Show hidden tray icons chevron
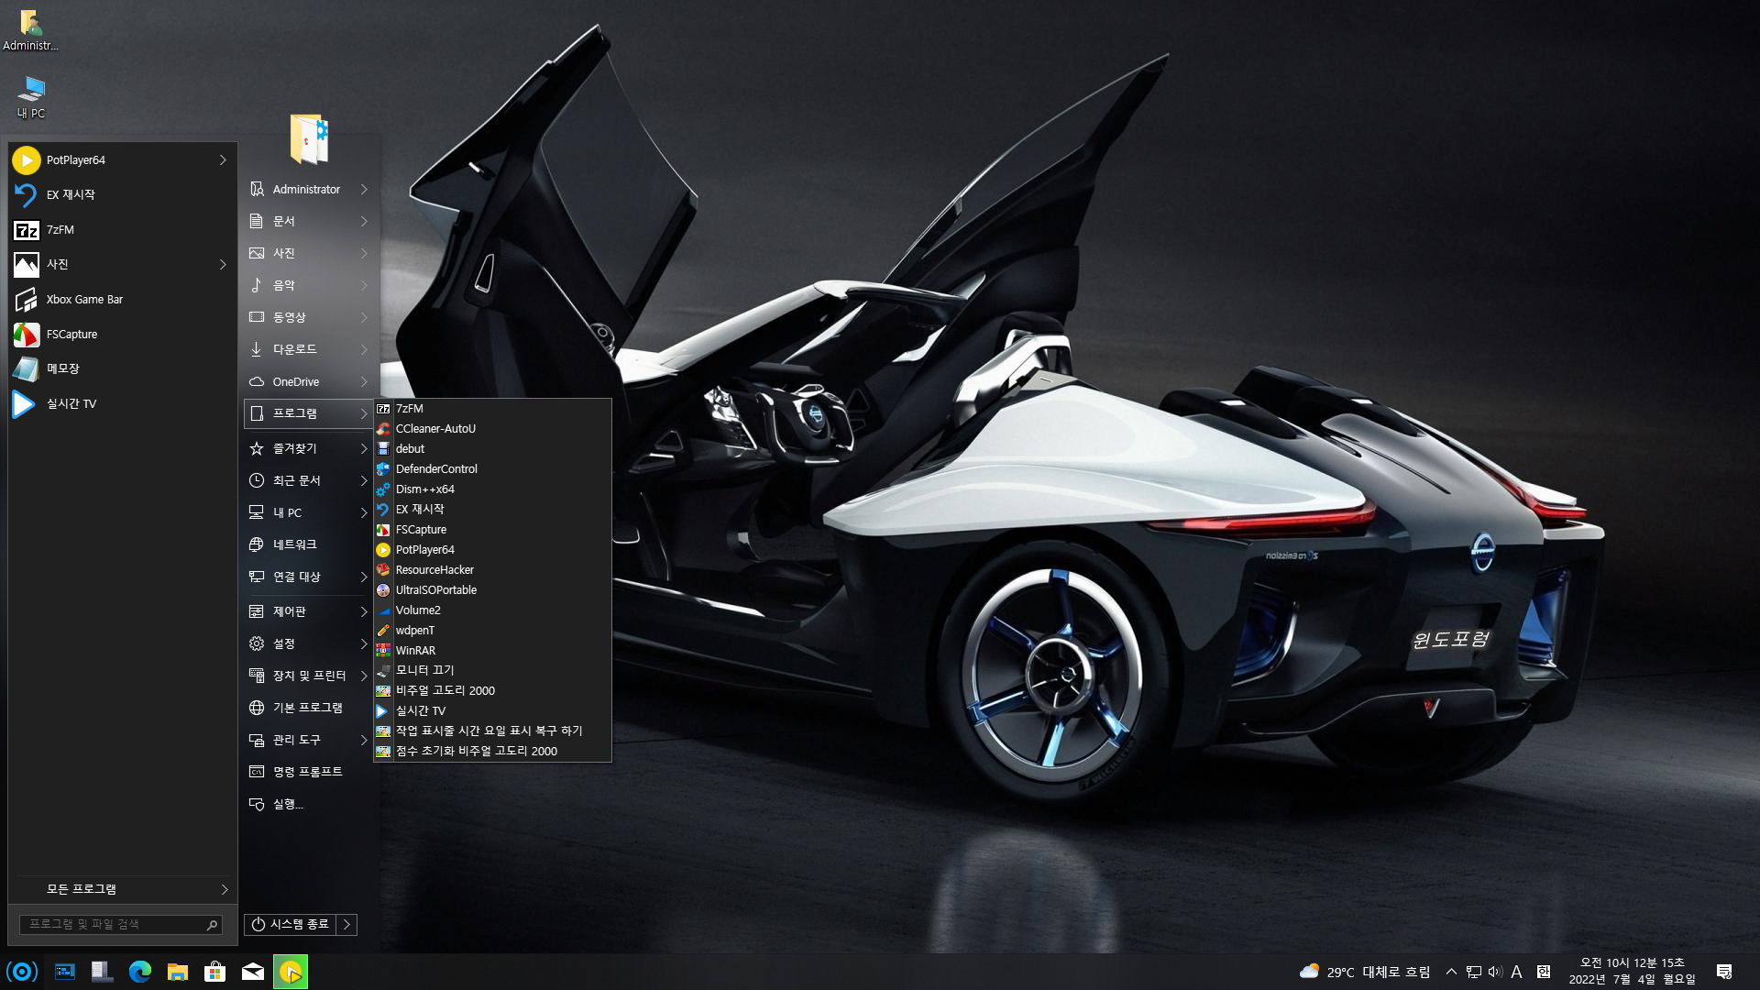1760x990 pixels. tap(1451, 972)
